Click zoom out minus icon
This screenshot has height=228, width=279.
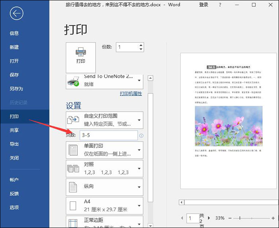pos(230,218)
